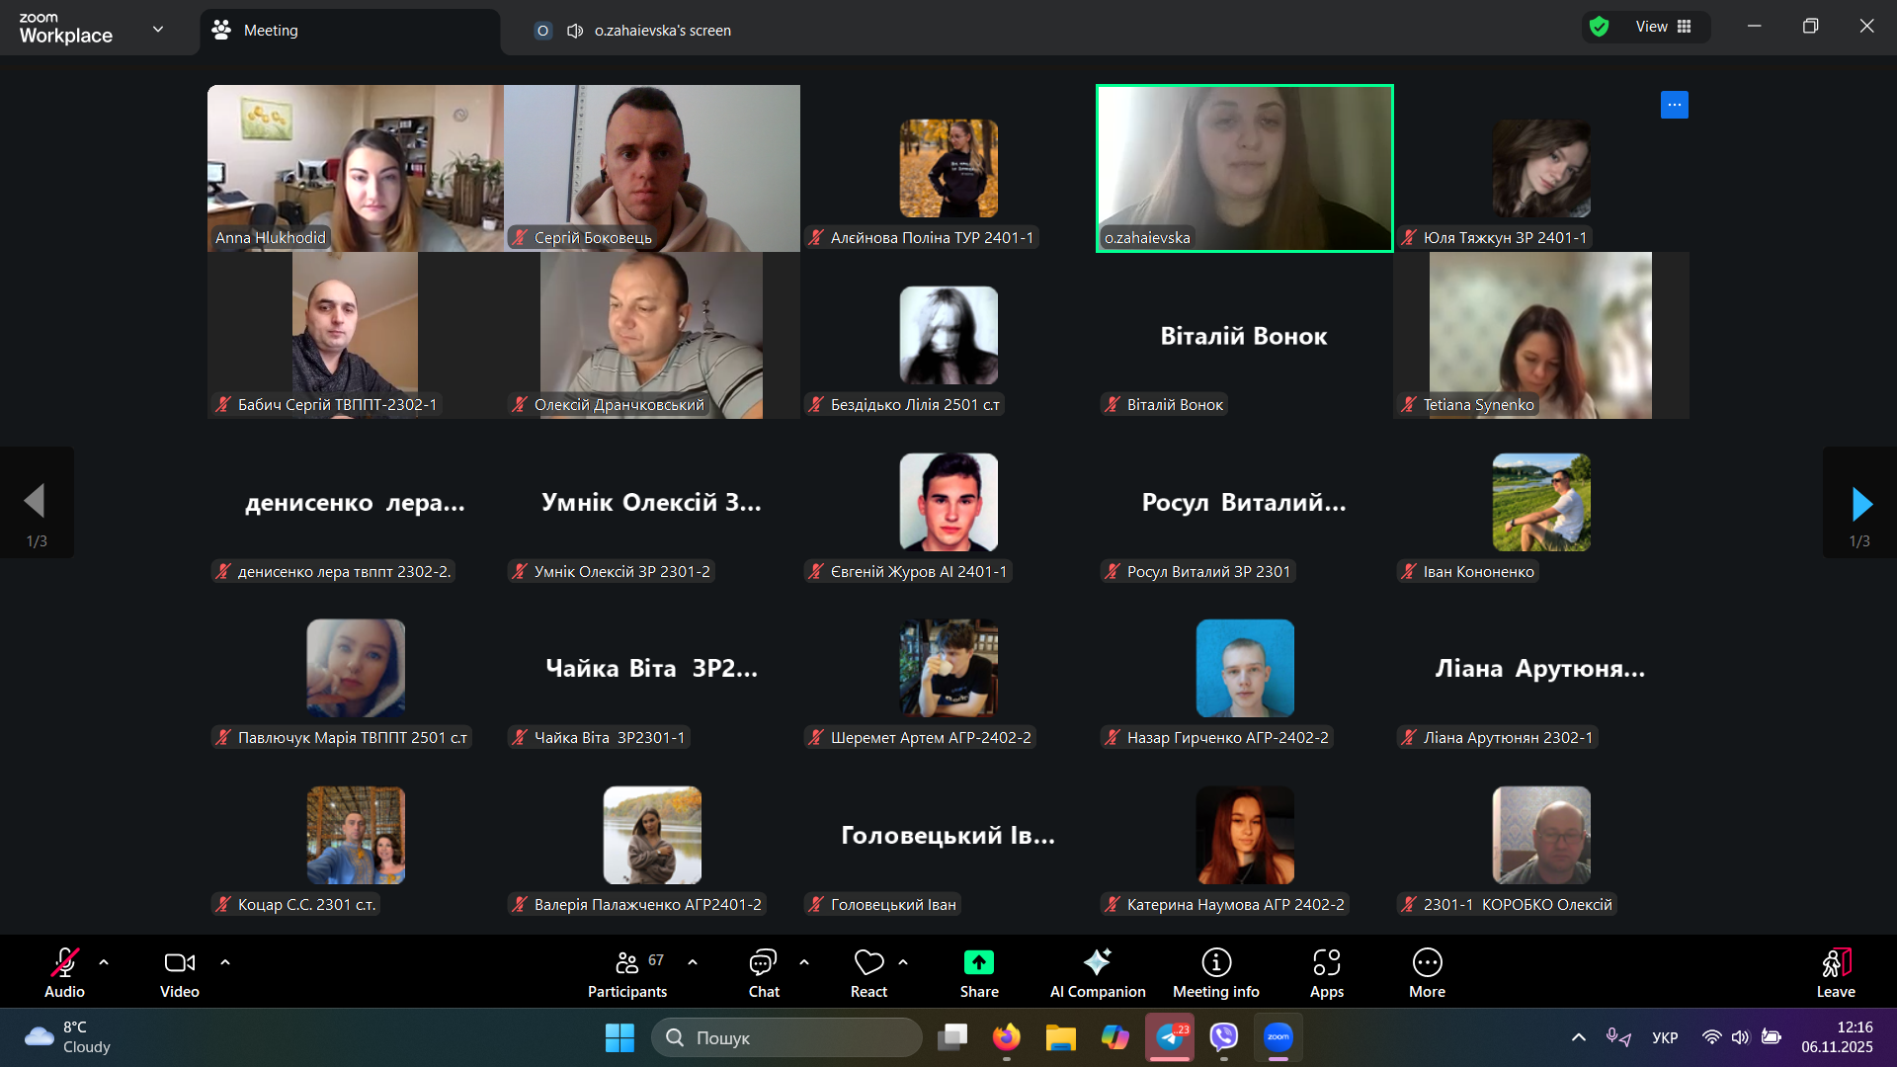1897x1067 pixels.
Task: Show Meeting info
Action: 1215,973
